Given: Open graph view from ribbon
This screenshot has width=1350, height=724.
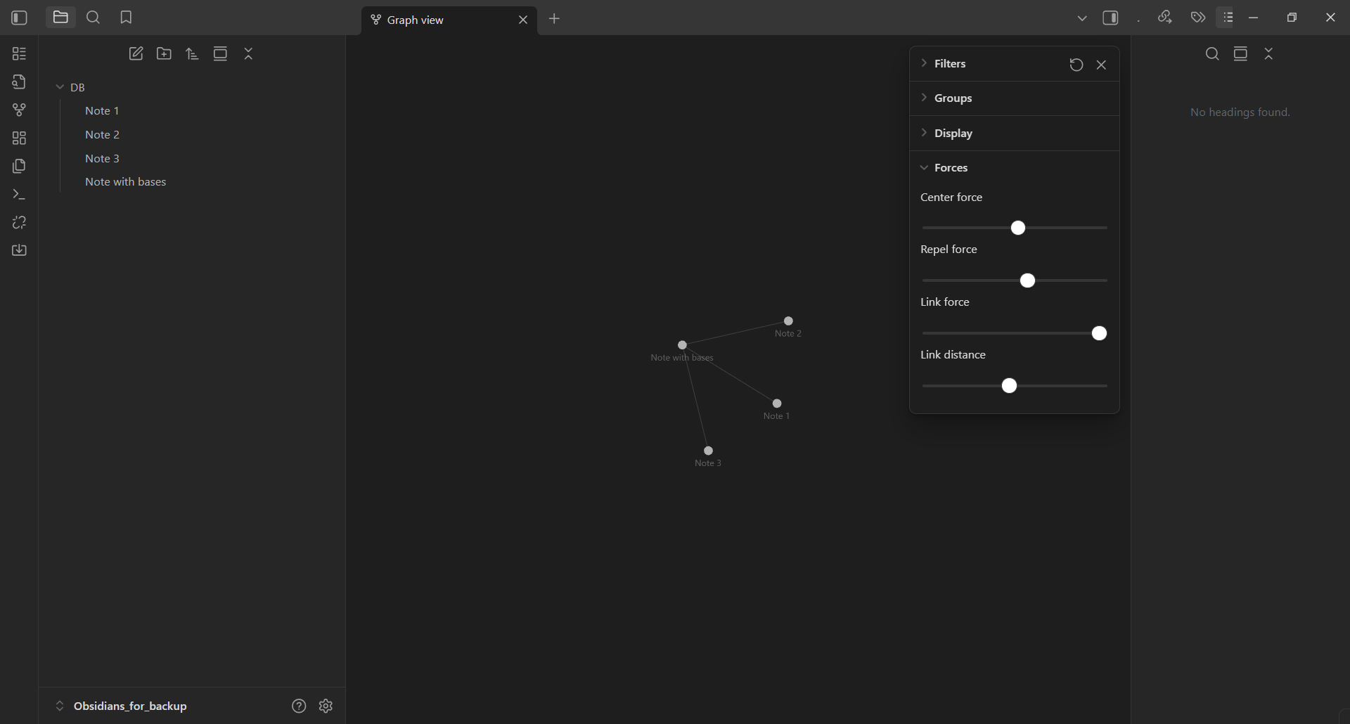Looking at the screenshot, I should (19, 110).
